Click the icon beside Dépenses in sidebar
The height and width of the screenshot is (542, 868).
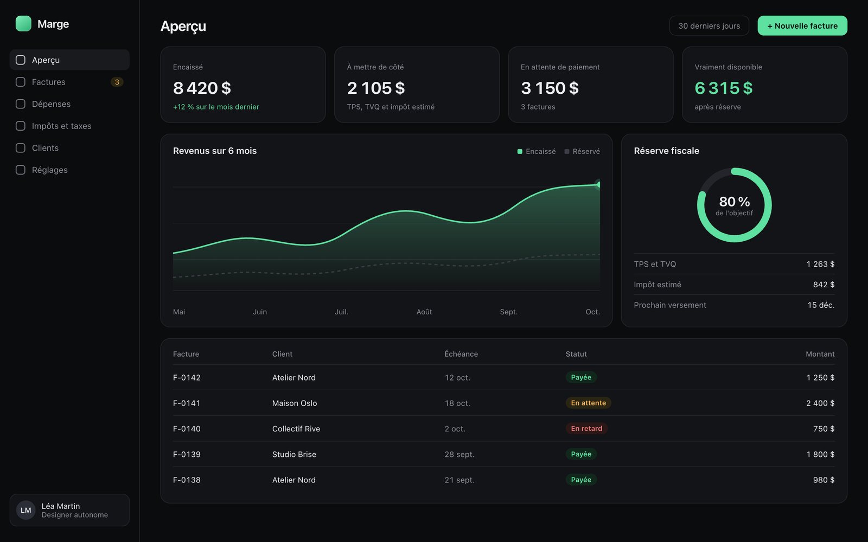pyautogui.click(x=21, y=104)
